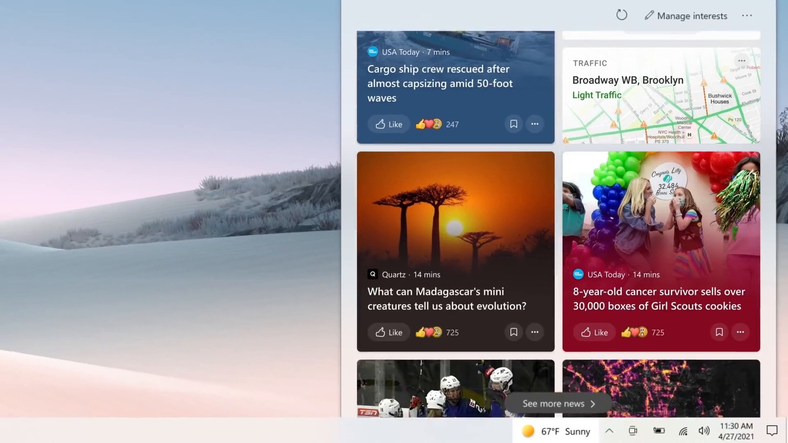Viewport: 788px width, 443px height.
Task: Open Manage interests
Action: 686,16
